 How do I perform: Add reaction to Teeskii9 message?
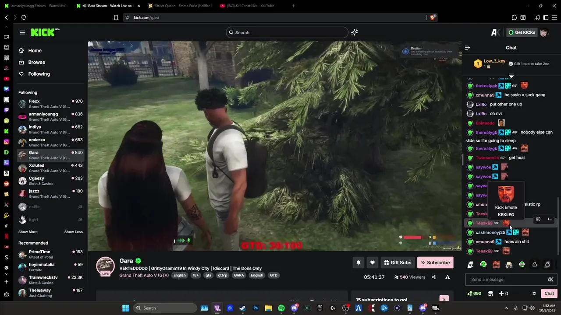pos(538,219)
